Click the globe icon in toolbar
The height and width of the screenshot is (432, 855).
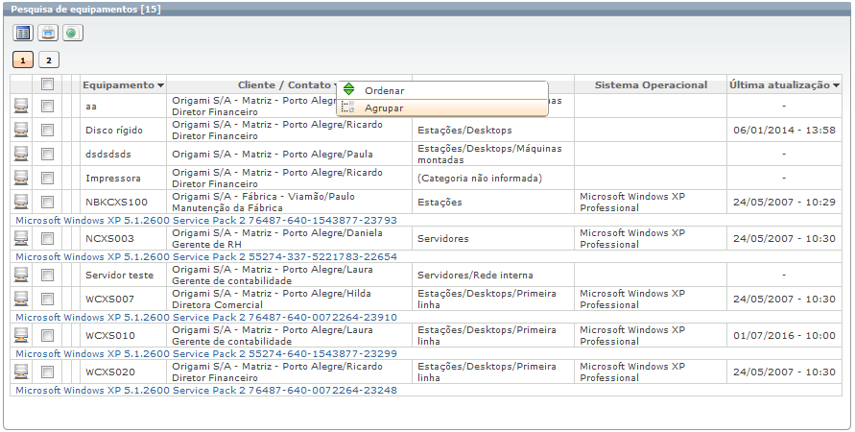pyautogui.click(x=73, y=33)
